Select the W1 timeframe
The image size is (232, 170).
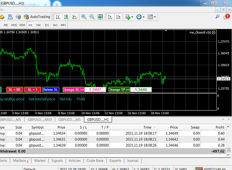point(55,25)
